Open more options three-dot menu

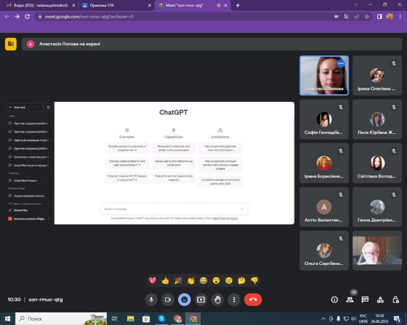[x=234, y=300]
